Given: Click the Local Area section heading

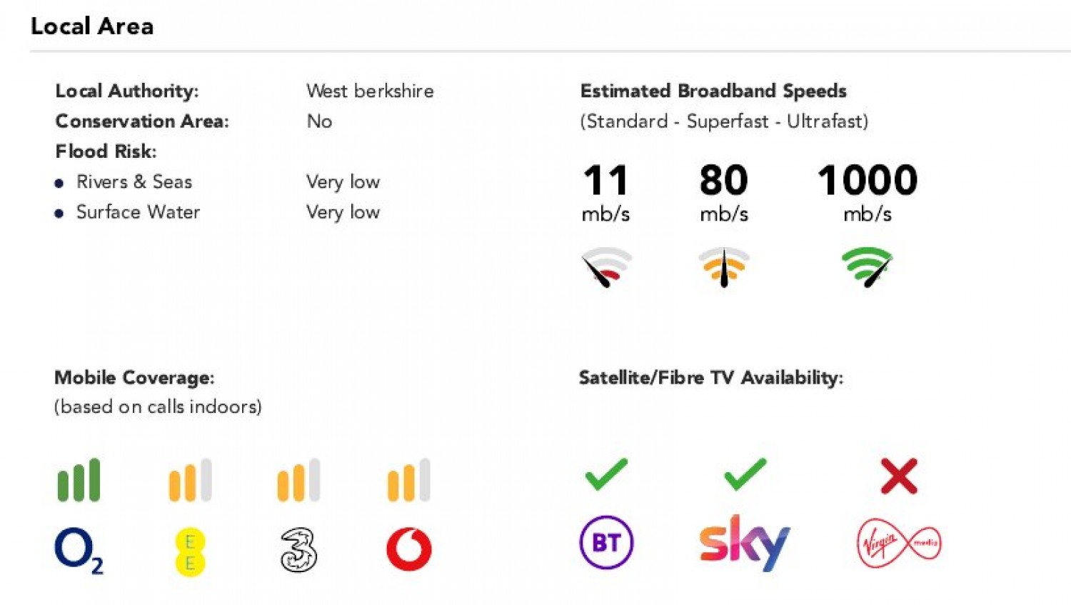Looking at the screenshot, I should pos(92,26).
